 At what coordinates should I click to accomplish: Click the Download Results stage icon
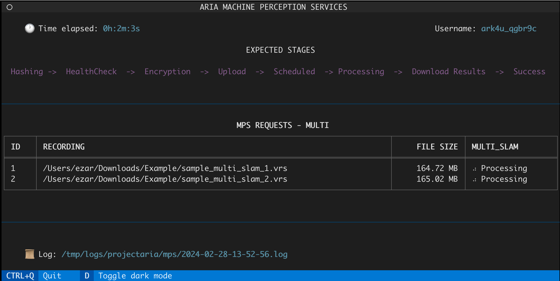450,71
